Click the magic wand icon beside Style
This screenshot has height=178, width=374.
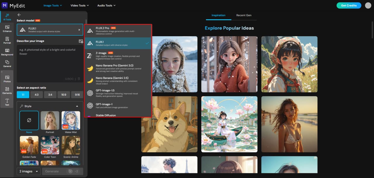pyautogui.click(x=22, y=106)
